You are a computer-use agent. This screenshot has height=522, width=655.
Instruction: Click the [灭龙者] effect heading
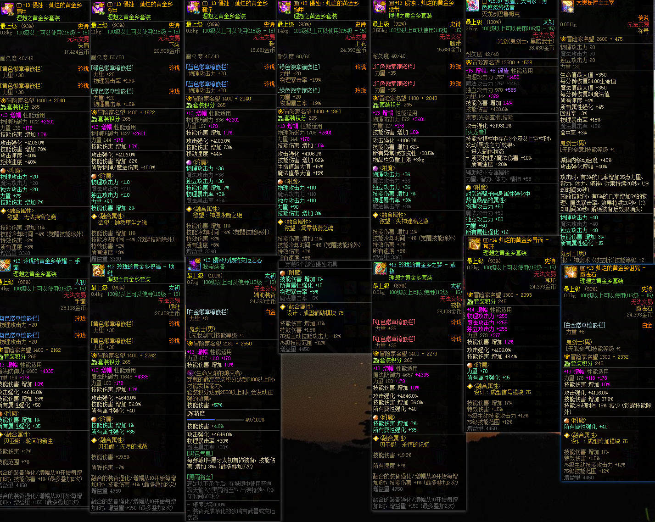pyautogui.click(x=476, y=132)
